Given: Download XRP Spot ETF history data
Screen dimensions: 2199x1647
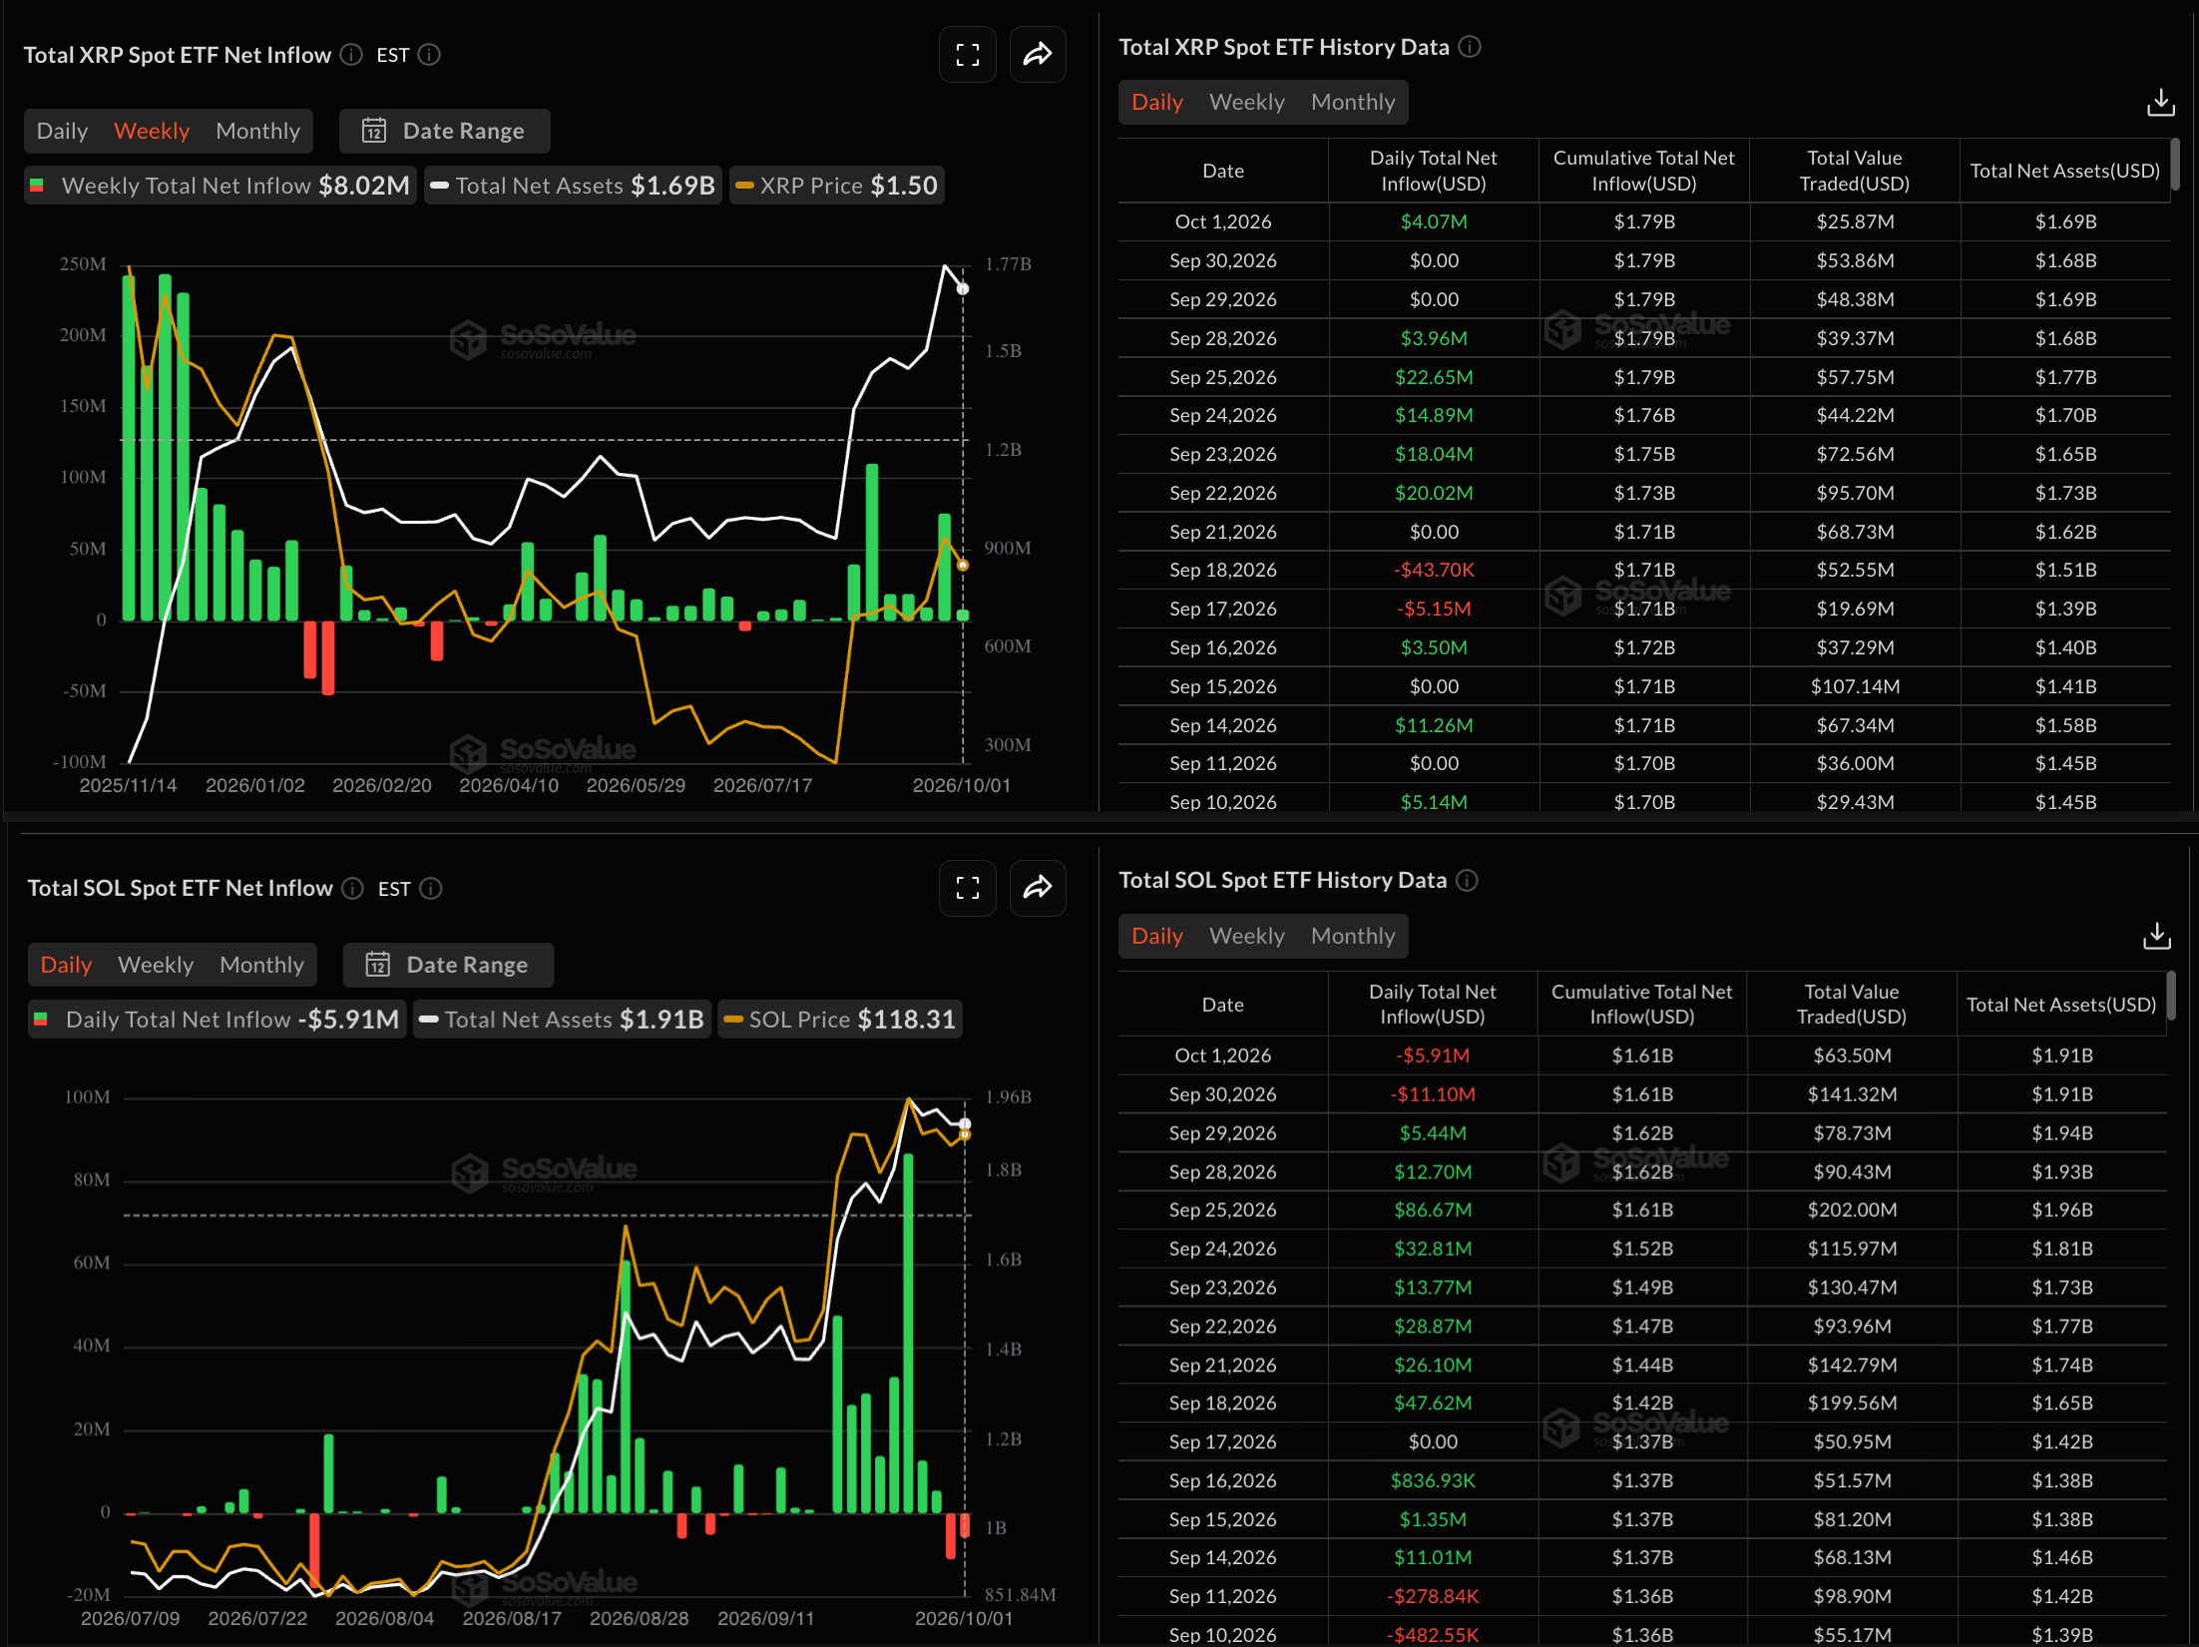Looking at the screenshot, I should tap(2160, 102).
